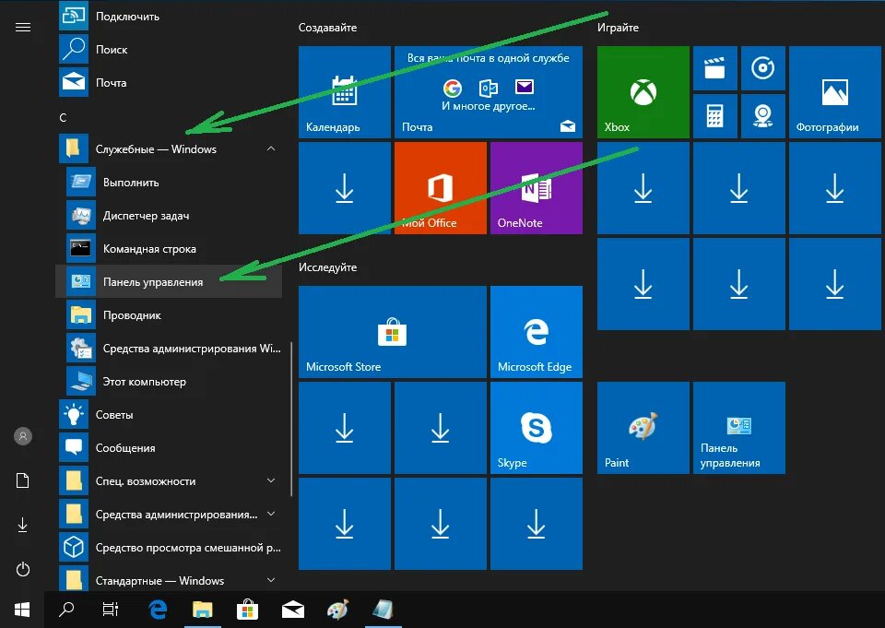The width and height of the screenshot is (885, 628).
Task: Launch the Microsoft Edge tile
Action: click(x=537, y=332)
